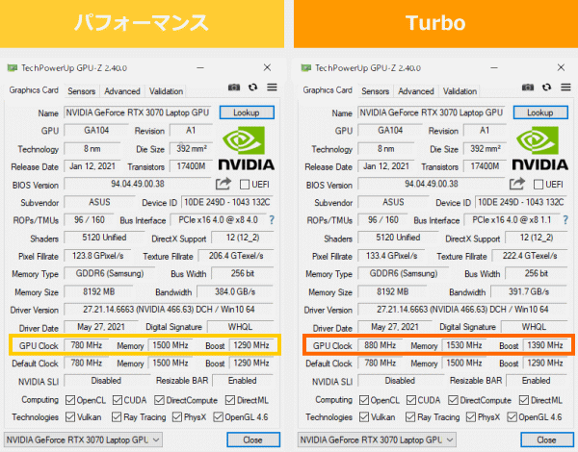Click the 1390 MHz Boost value
The width and height of the screenshot is (578, 452).
[545, 345]
